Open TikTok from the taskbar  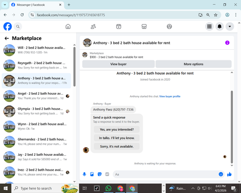pos(97,188)
